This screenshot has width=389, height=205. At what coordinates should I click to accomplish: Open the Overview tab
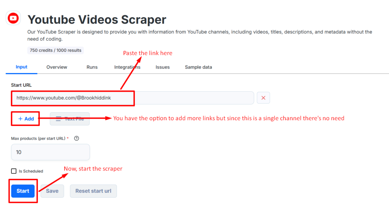click(x=57, y=67)
